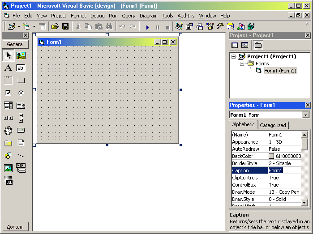Open the File menu
This screenshot has width=313, height=234.
coord(16,16)
